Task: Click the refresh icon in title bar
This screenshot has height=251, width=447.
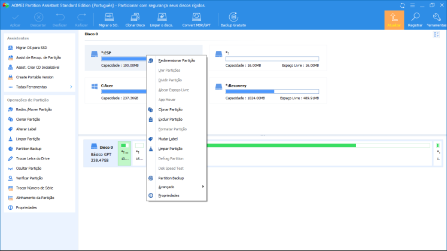Action: tap(403, 5)
